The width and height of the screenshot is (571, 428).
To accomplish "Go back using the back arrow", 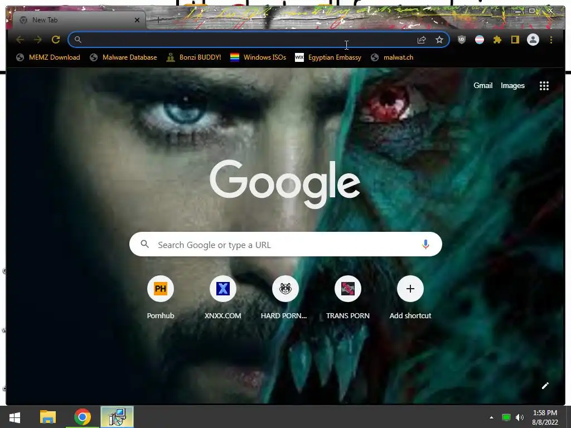I will tap(20, 40).
